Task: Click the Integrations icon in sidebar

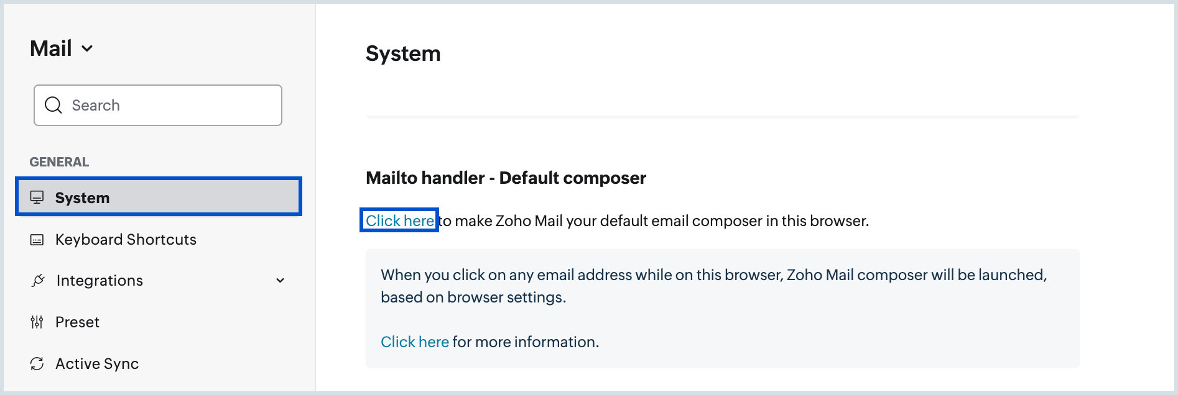Action: [x=37, y=280]
